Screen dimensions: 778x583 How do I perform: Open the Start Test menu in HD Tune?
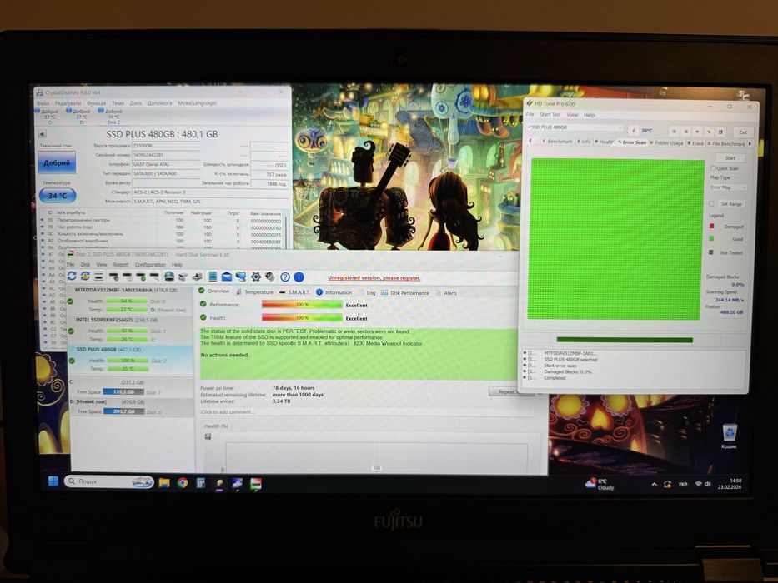550,115
